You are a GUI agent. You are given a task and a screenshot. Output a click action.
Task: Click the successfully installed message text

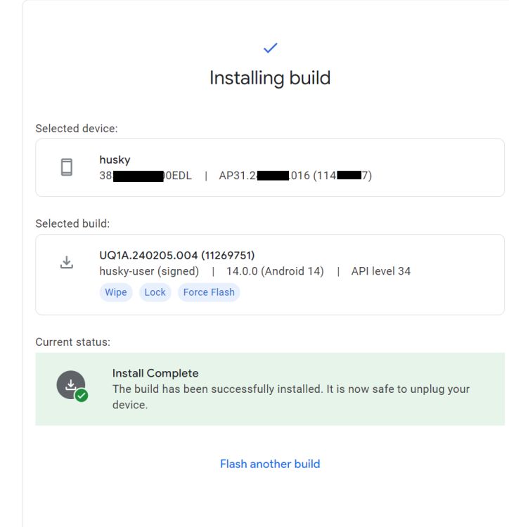click(x=291, y=397)
